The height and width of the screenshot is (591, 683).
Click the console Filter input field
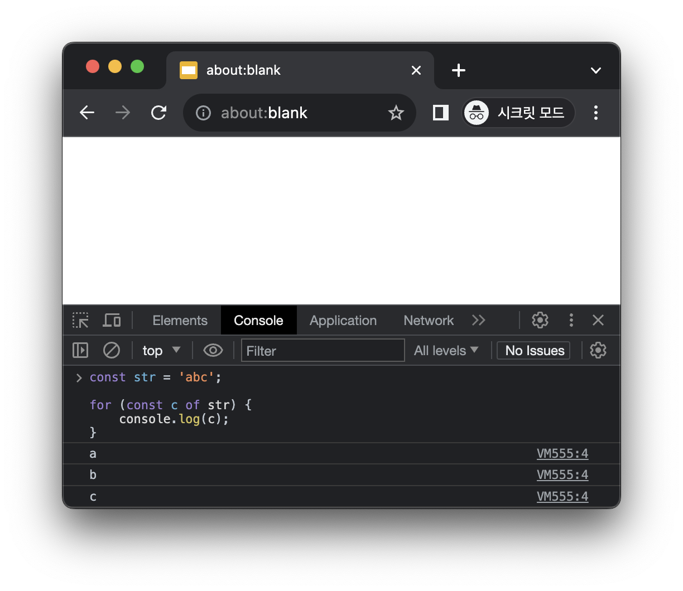click(x=323, y=351)
